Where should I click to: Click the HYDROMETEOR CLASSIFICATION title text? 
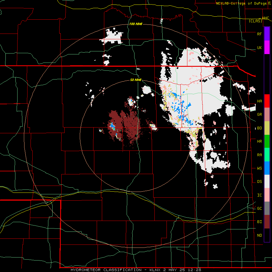coord(106,270)
